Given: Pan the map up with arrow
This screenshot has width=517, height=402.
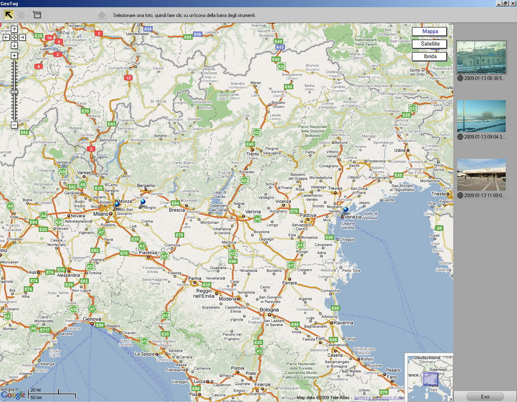Looking at the screenshot, I should click(14, 29).
